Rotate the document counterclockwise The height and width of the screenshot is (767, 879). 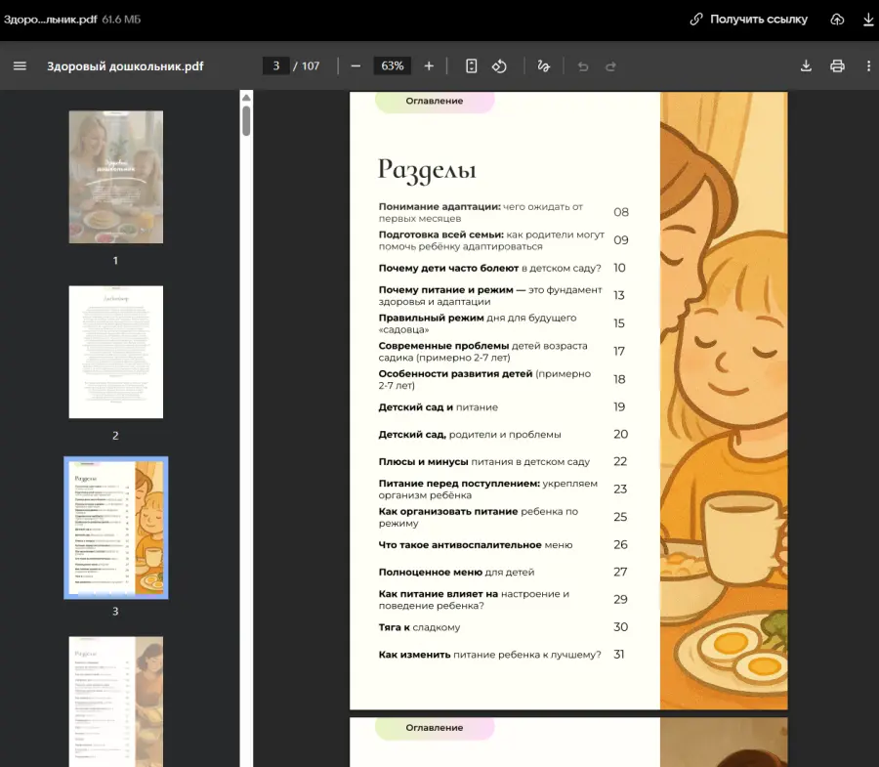[499, 66]
